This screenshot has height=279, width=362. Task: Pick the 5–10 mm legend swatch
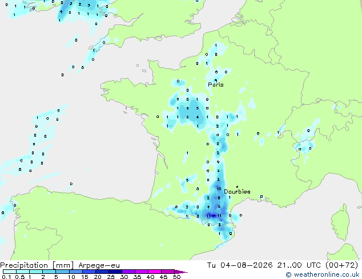pos(62,272)
